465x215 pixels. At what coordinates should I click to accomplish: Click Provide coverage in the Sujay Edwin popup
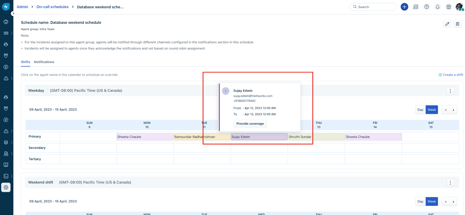click(x=250, y=124)
